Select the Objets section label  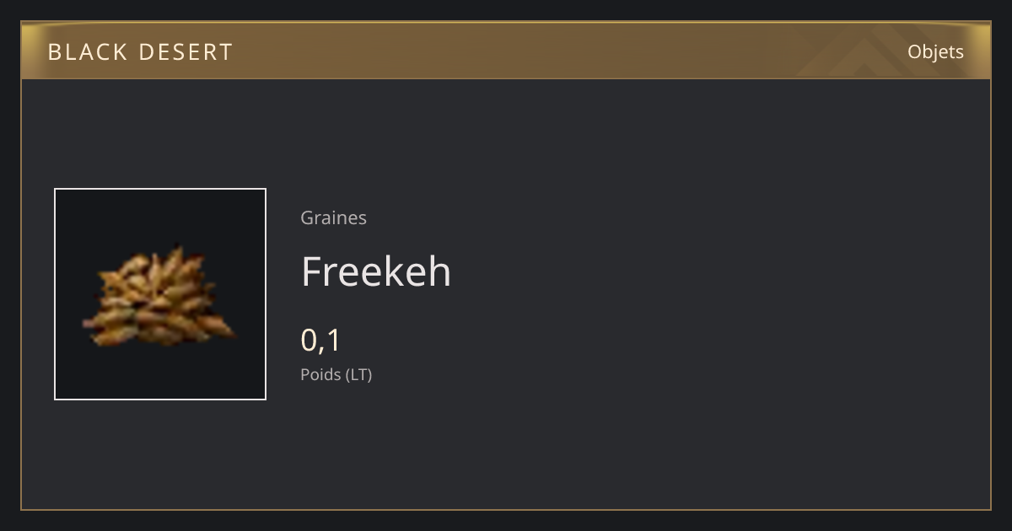click(x=935, y=52)
